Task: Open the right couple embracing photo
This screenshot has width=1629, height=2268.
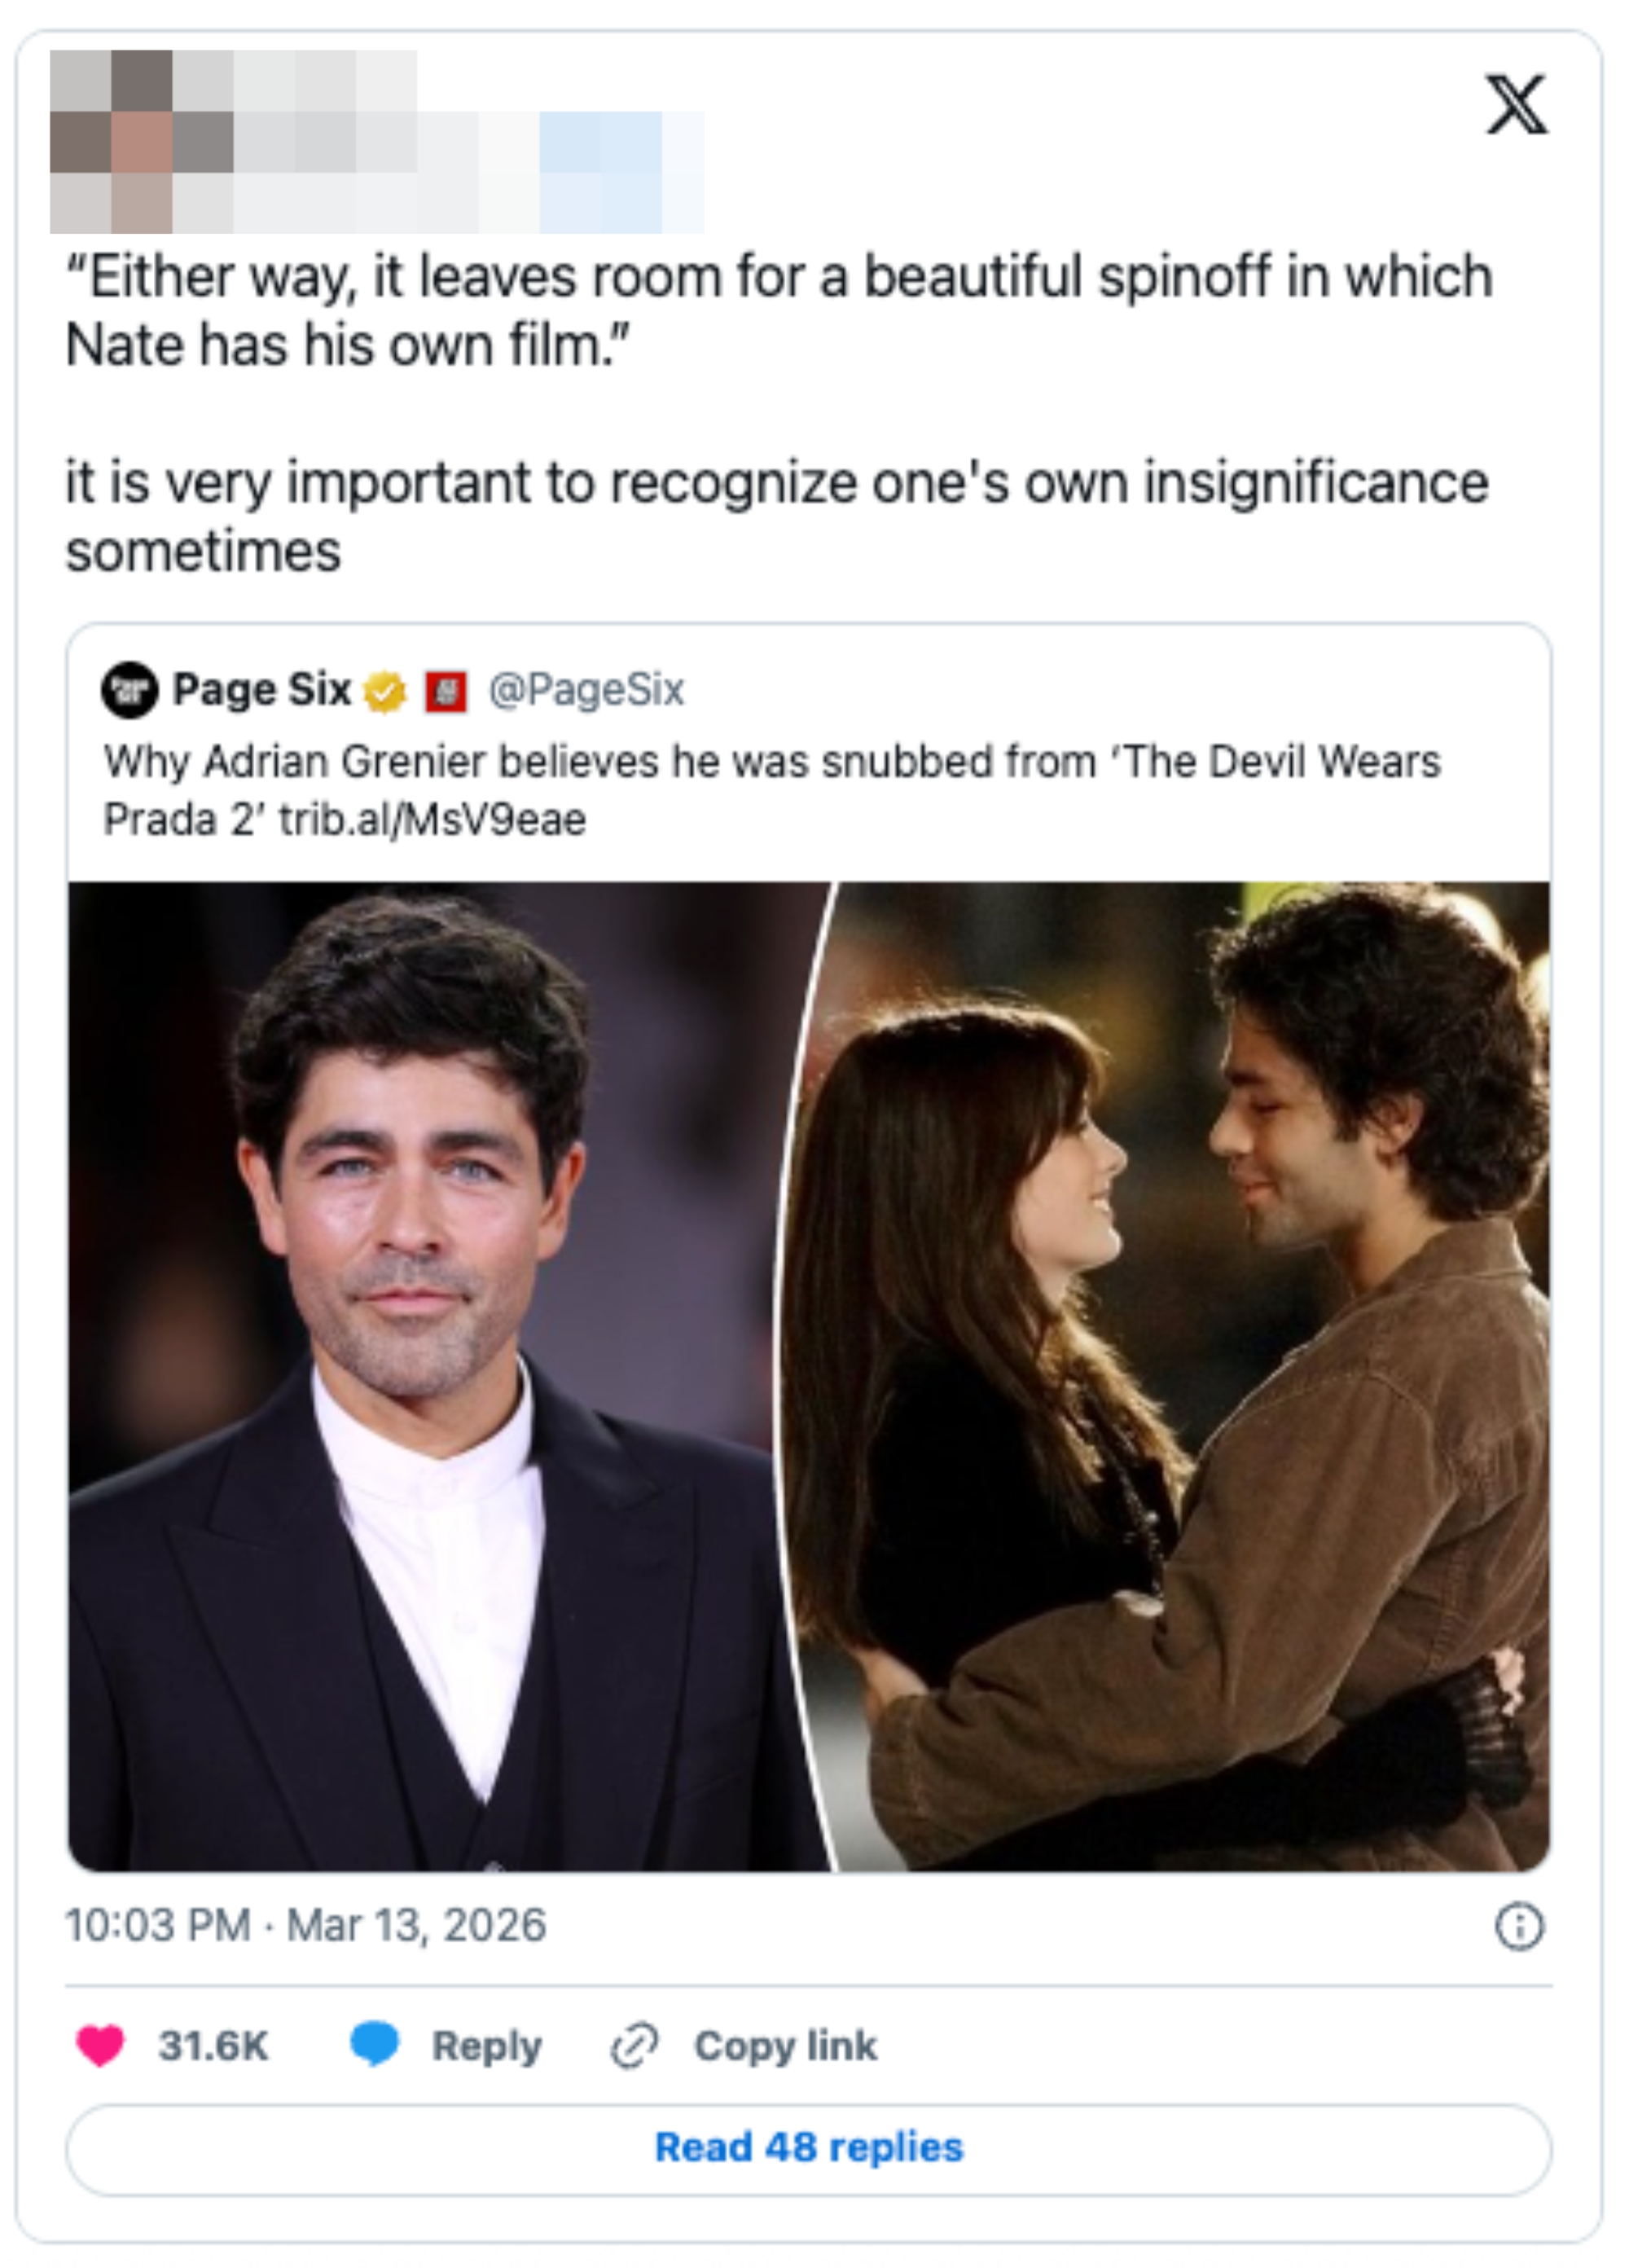Action: (1180, 1375)
